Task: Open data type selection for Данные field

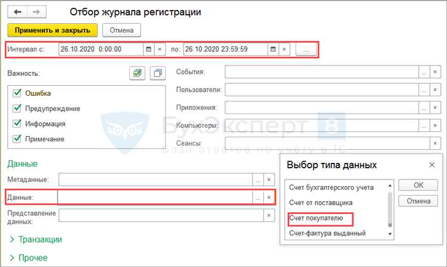Action: point(257,197)
